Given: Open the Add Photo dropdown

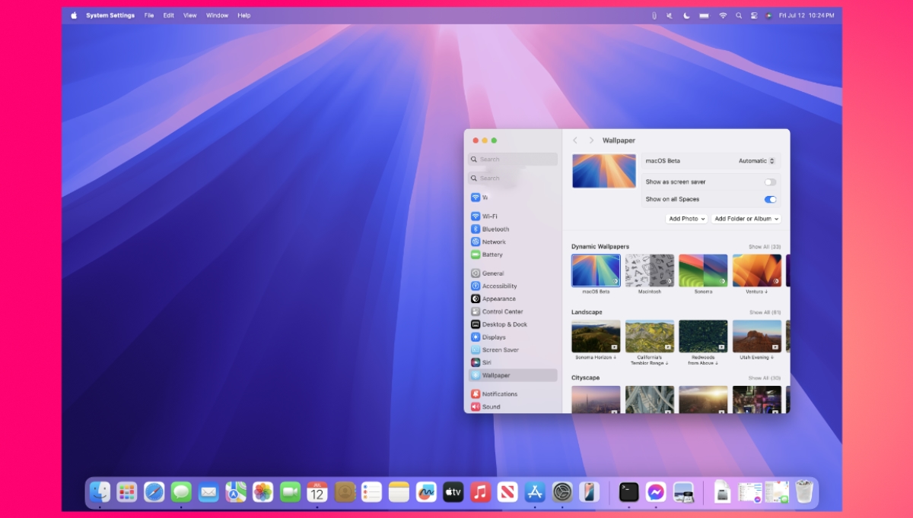Looking at the screenshot, I should [686, 219].
